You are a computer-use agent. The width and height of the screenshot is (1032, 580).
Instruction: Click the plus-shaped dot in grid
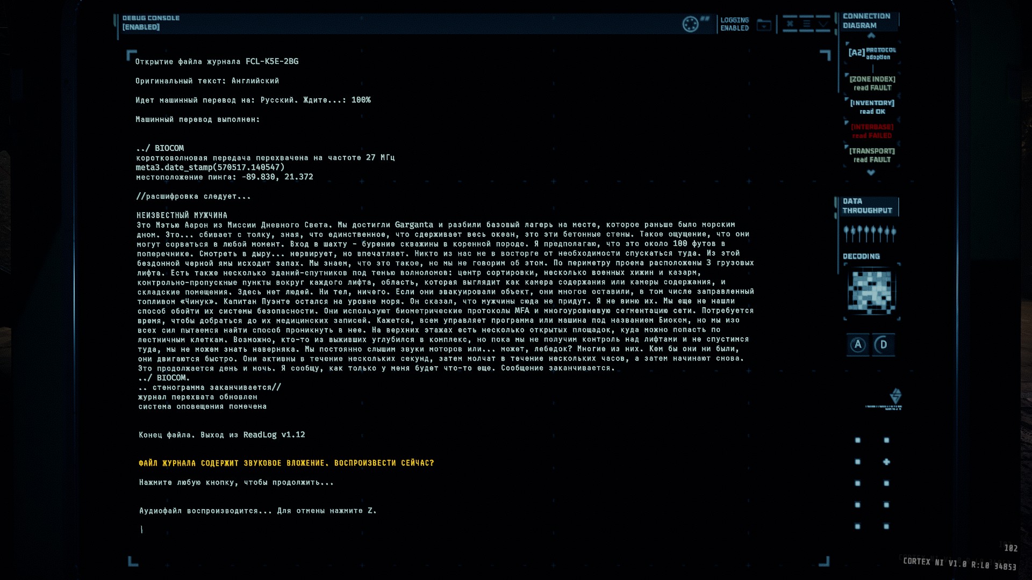pyautogui.click(x=886, y=462)
